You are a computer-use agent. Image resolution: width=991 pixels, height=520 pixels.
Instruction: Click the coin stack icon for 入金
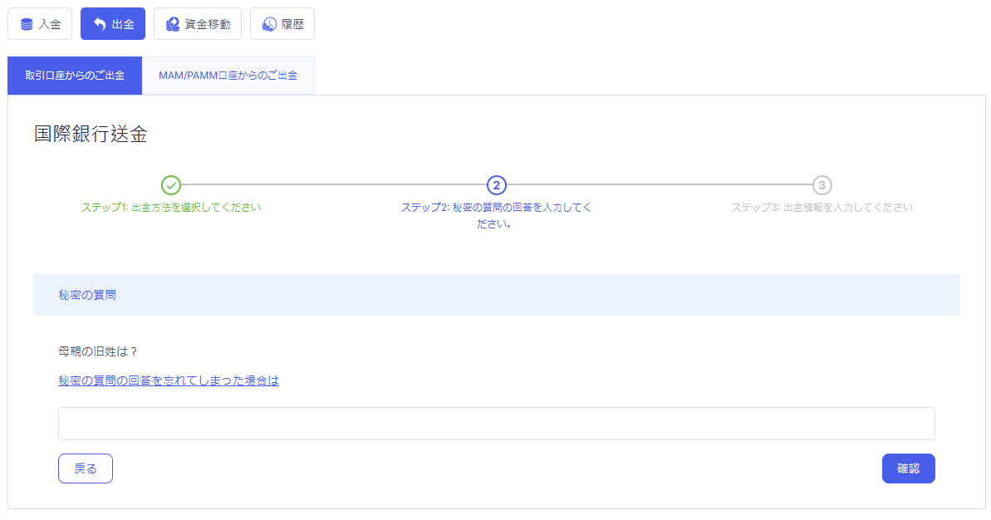tap(27, 24)
